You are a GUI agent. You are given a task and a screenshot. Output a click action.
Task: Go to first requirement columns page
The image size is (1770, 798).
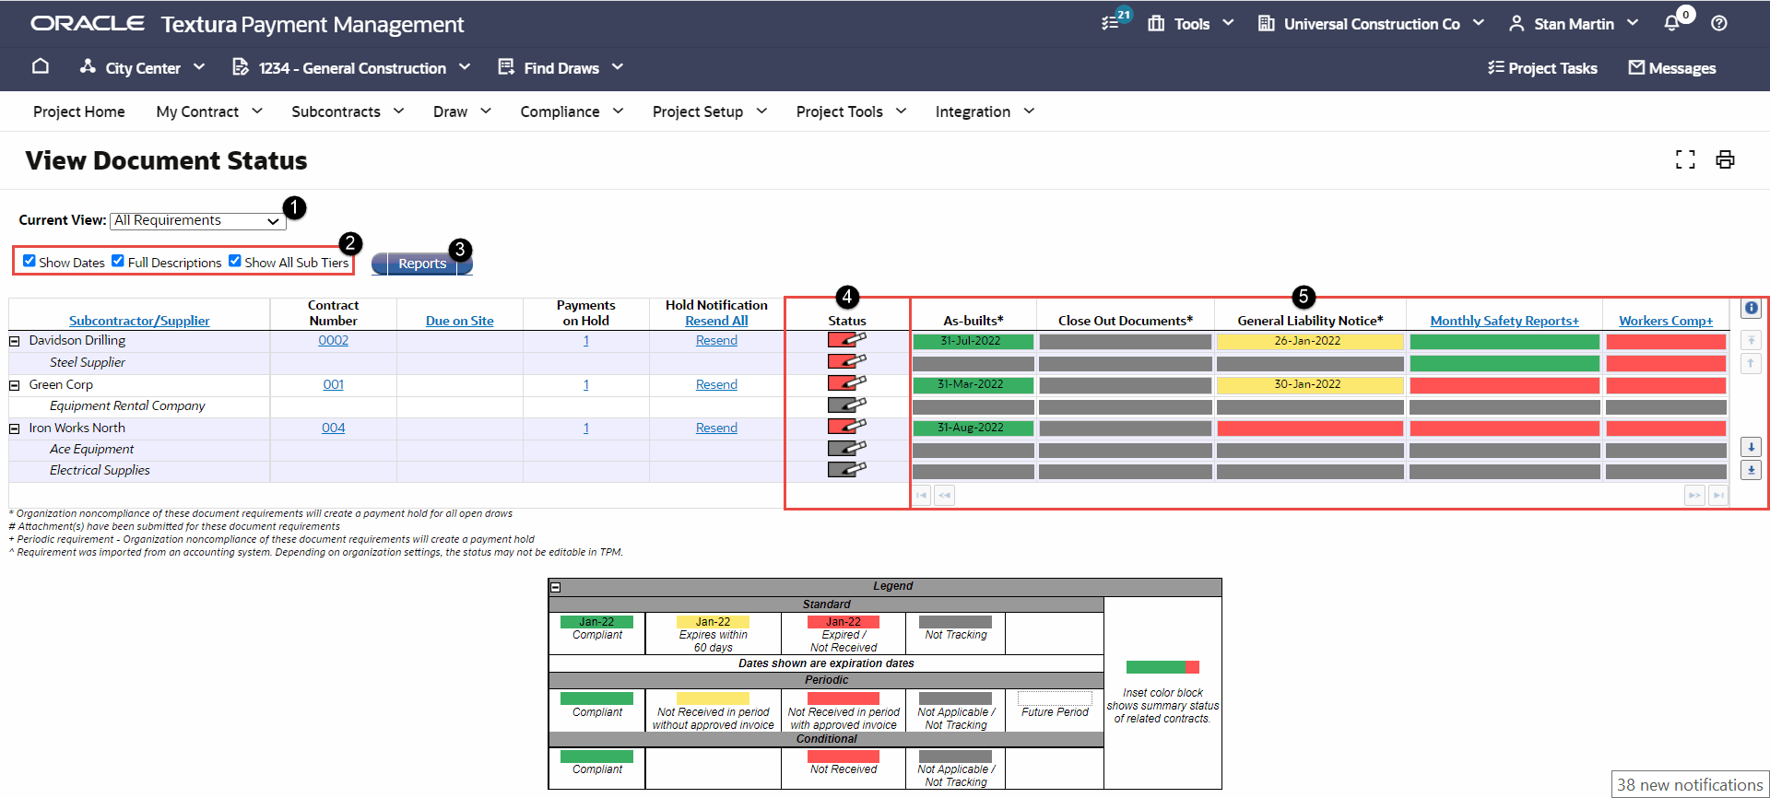[x=922, y=496]
